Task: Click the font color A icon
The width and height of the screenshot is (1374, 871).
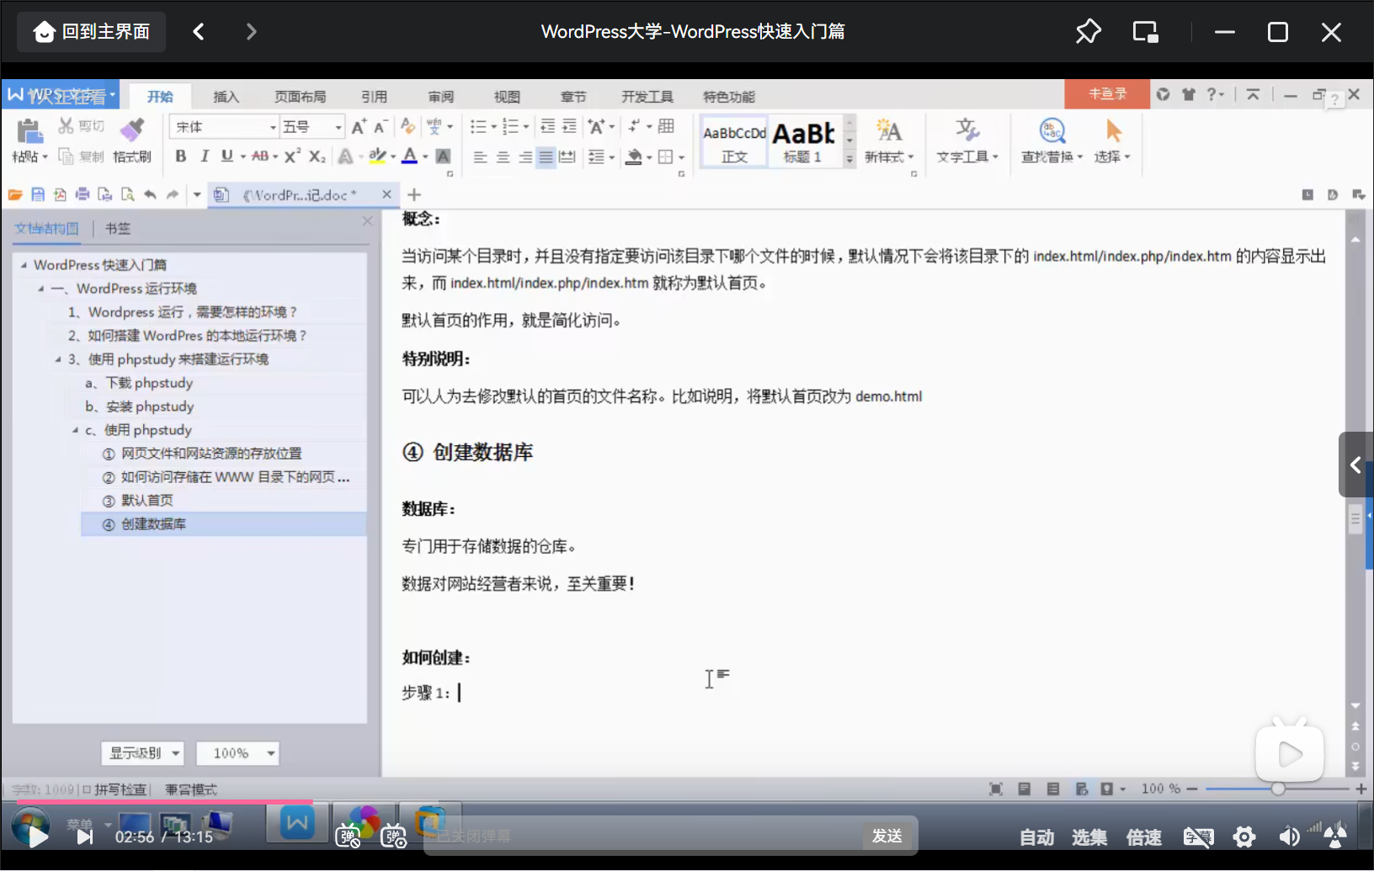Action: tap(409, 157)
